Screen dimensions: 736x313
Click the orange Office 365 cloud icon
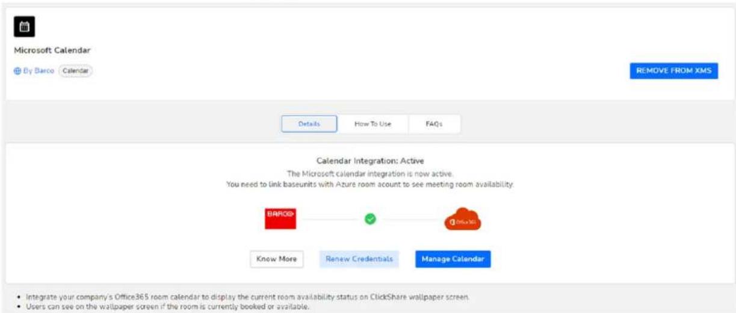point(463,219)
